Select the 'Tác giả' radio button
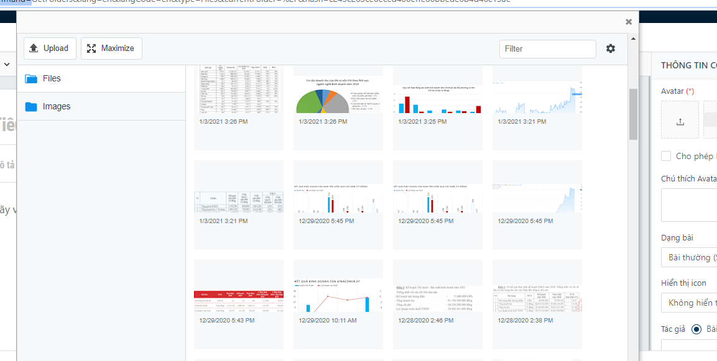This screenshot has height=361, width=717. click(696, 329)
